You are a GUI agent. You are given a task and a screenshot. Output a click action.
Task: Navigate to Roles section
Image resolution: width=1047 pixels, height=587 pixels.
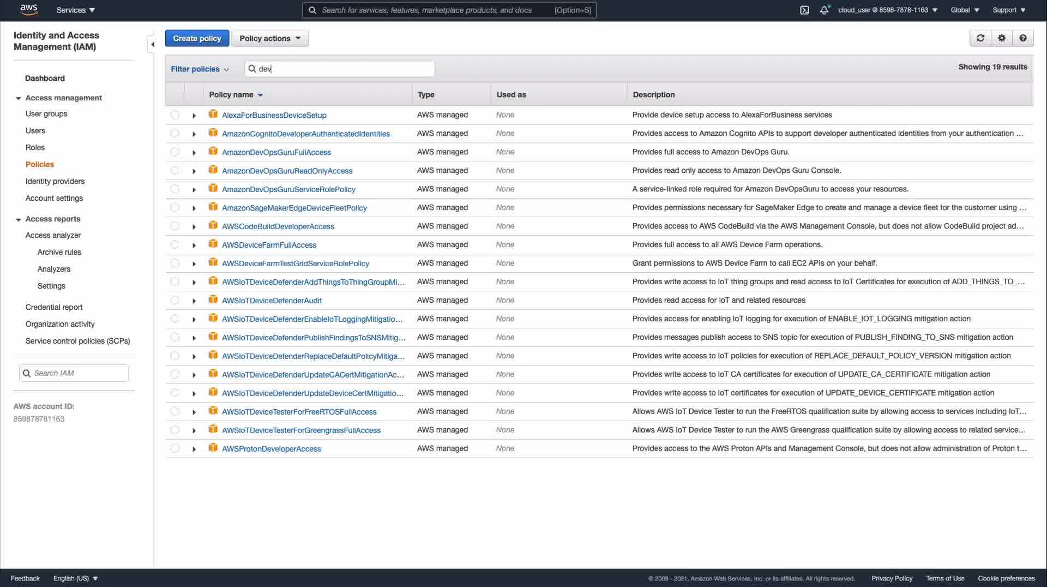click(35, 147)
